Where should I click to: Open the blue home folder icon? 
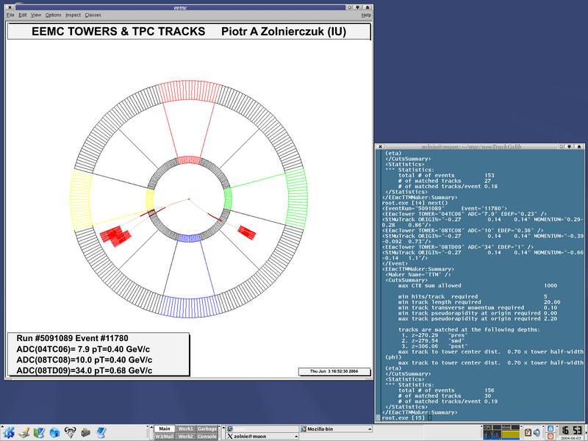pos(54,432)
